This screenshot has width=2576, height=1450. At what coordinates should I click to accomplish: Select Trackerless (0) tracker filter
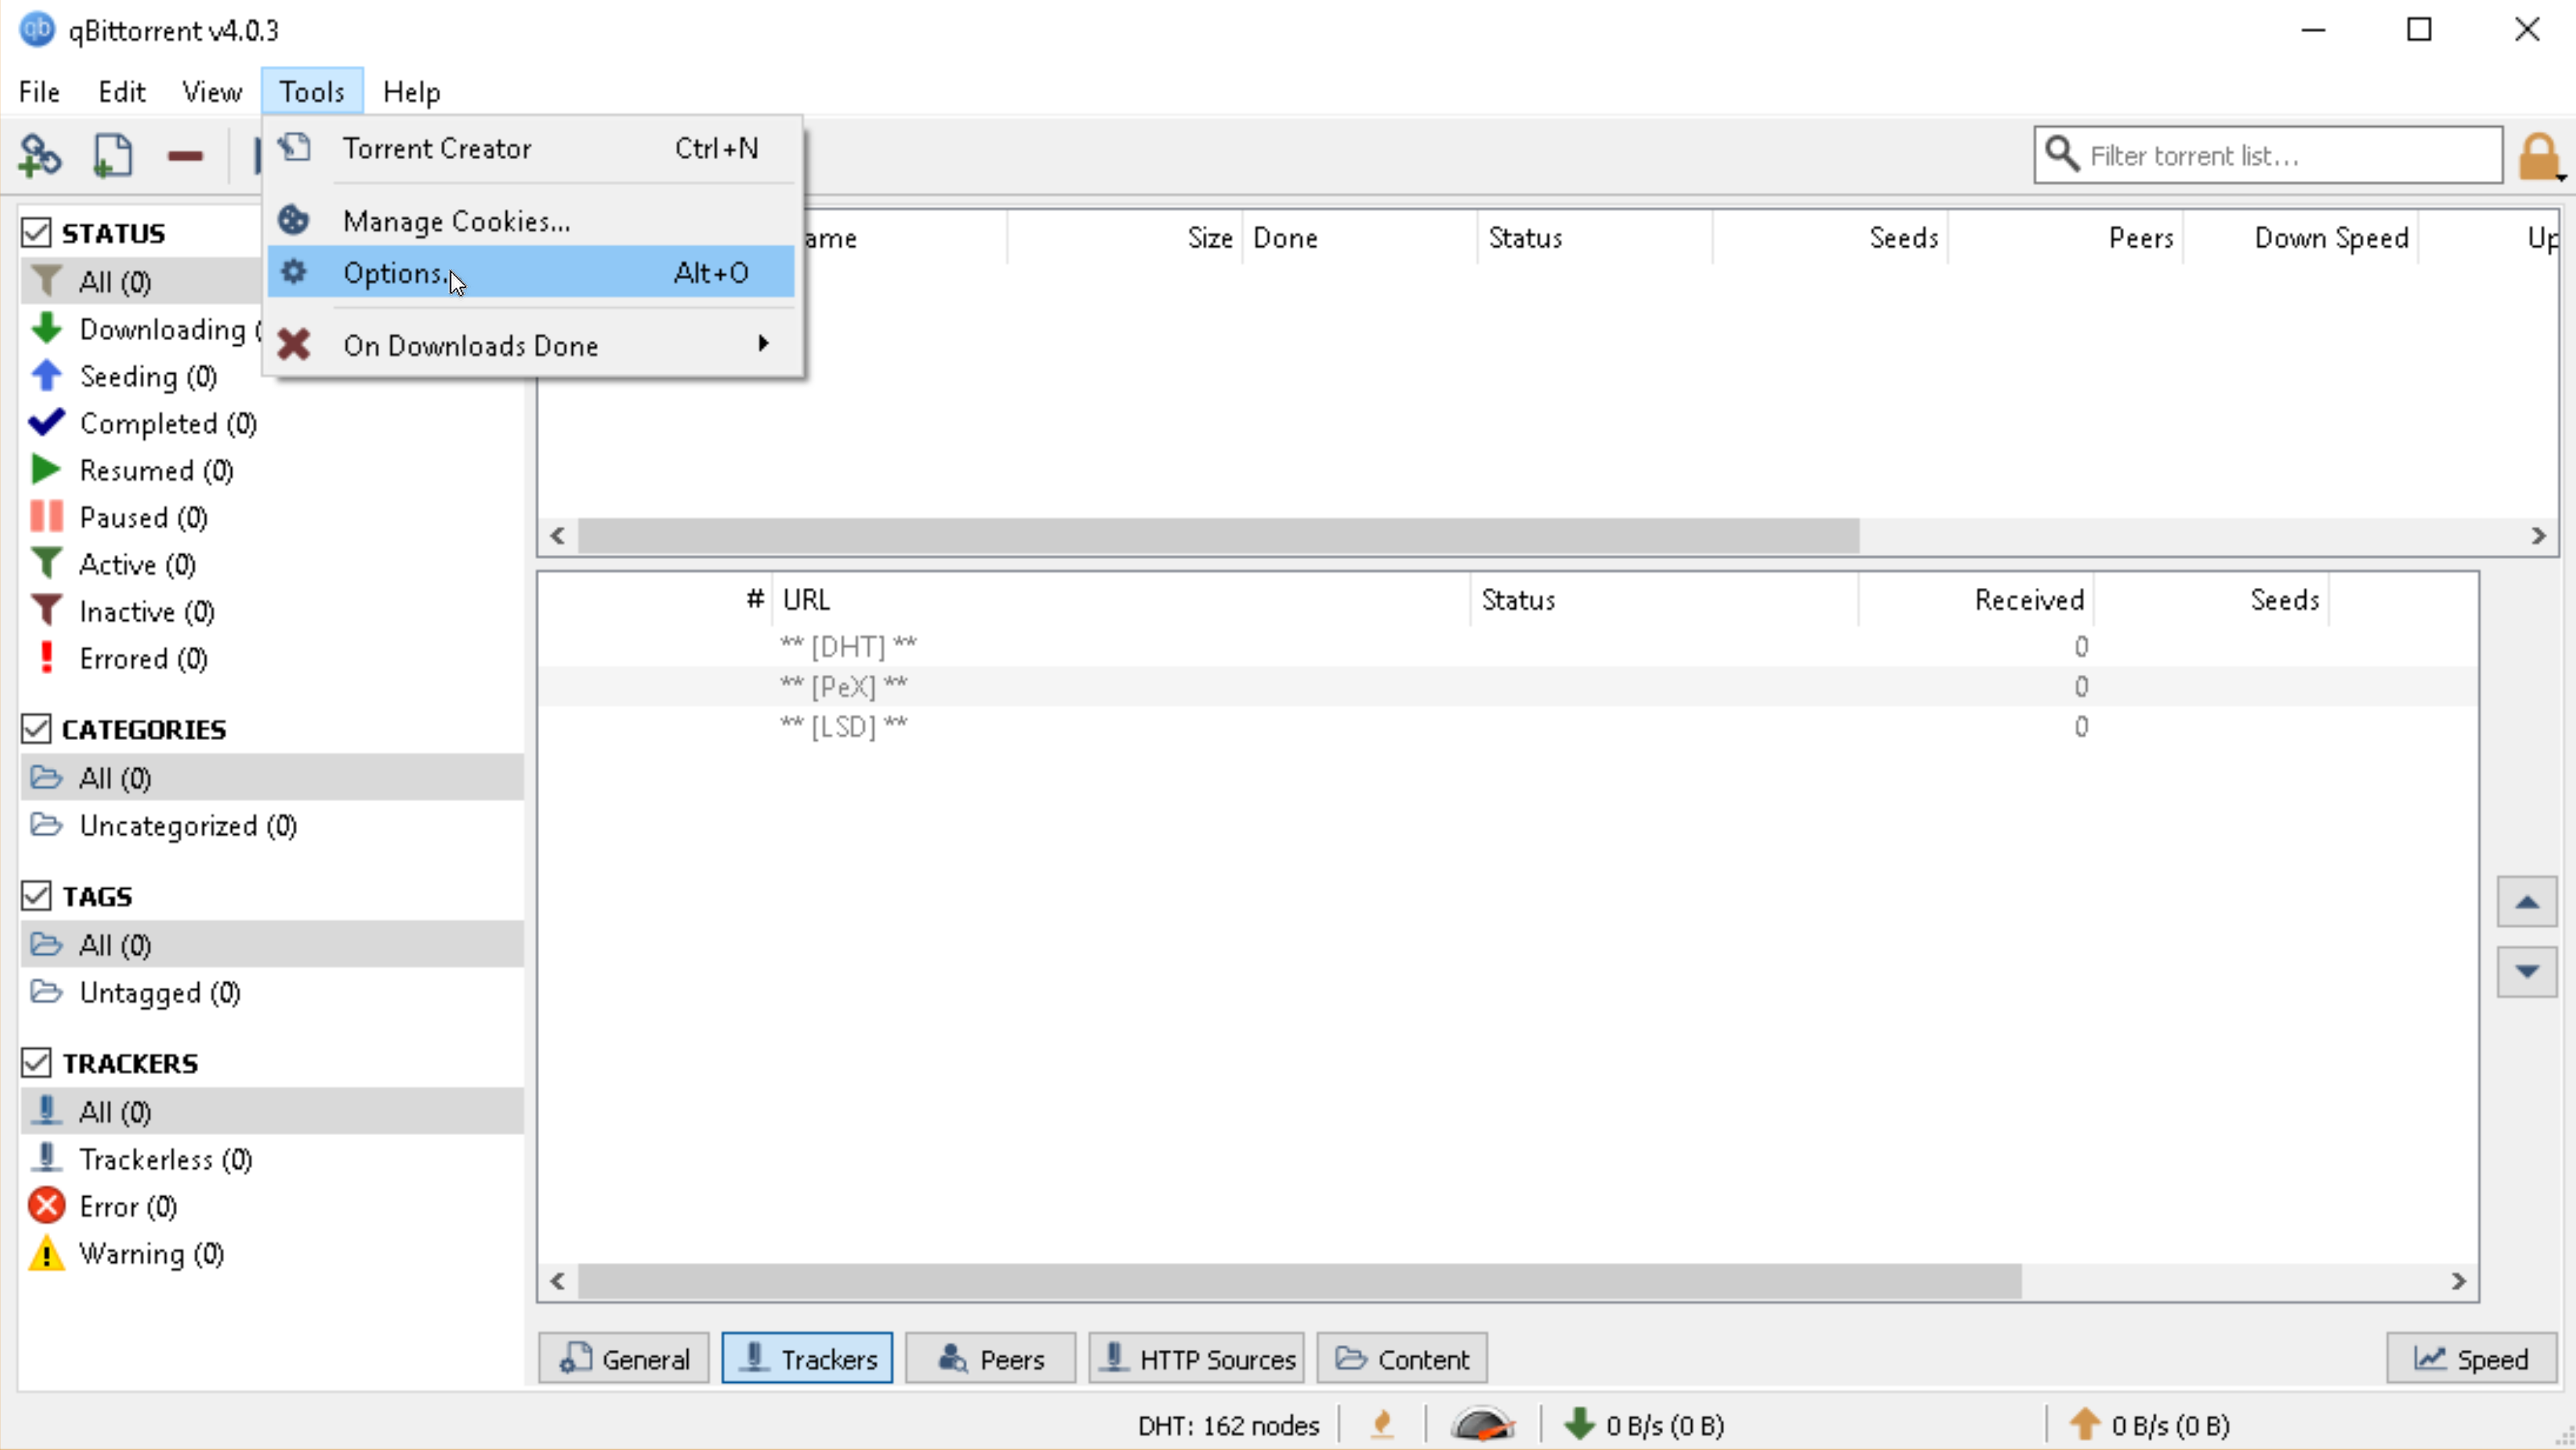click(x=272, y=1159)
